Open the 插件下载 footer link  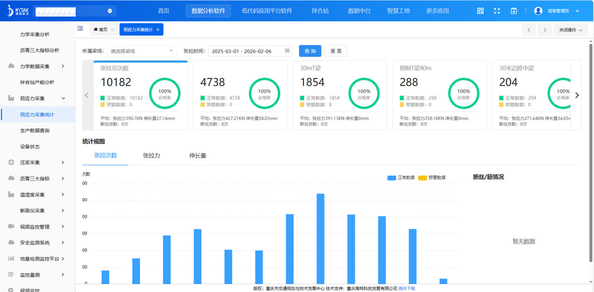coord(407,288)
